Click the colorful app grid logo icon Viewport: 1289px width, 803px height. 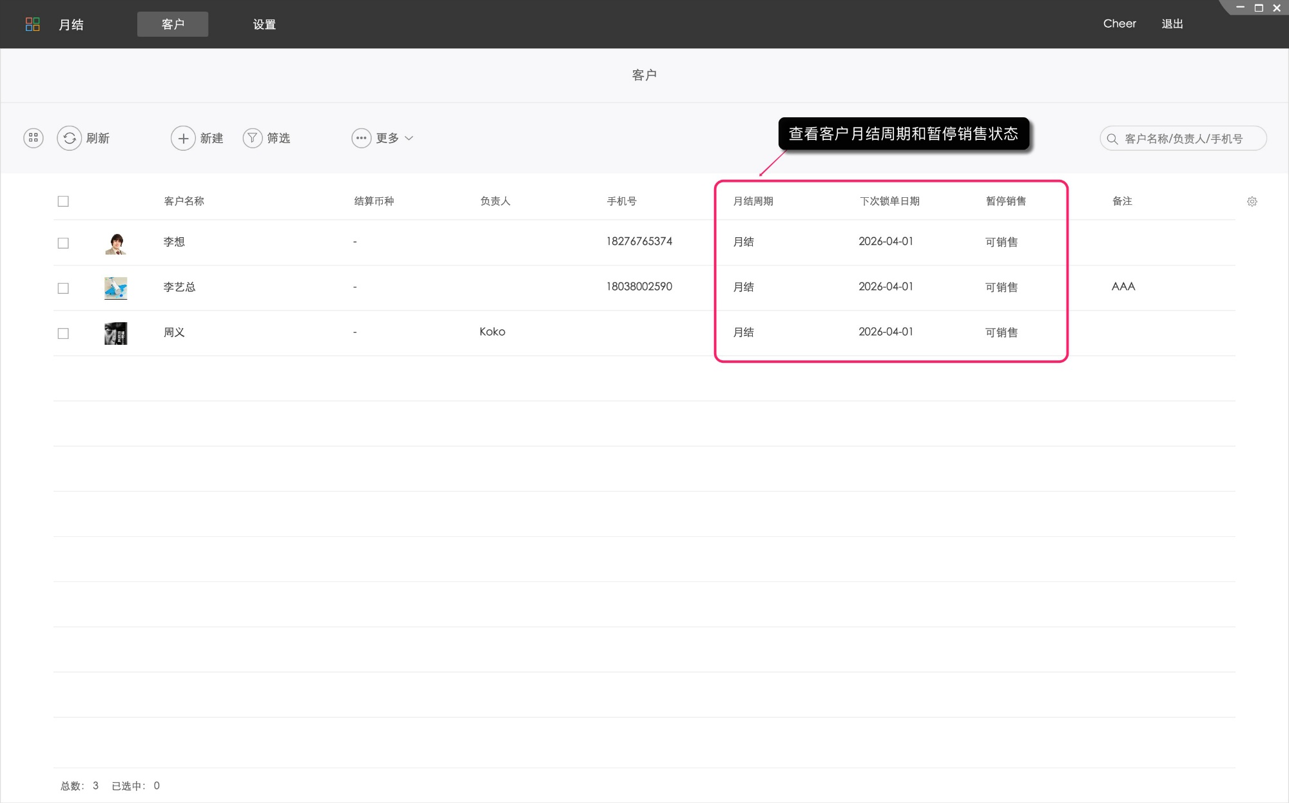pos(32,24)
